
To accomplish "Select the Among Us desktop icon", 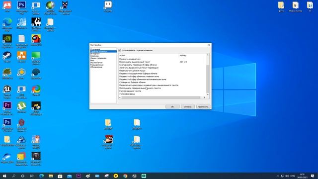I will (x=36, y=40).
